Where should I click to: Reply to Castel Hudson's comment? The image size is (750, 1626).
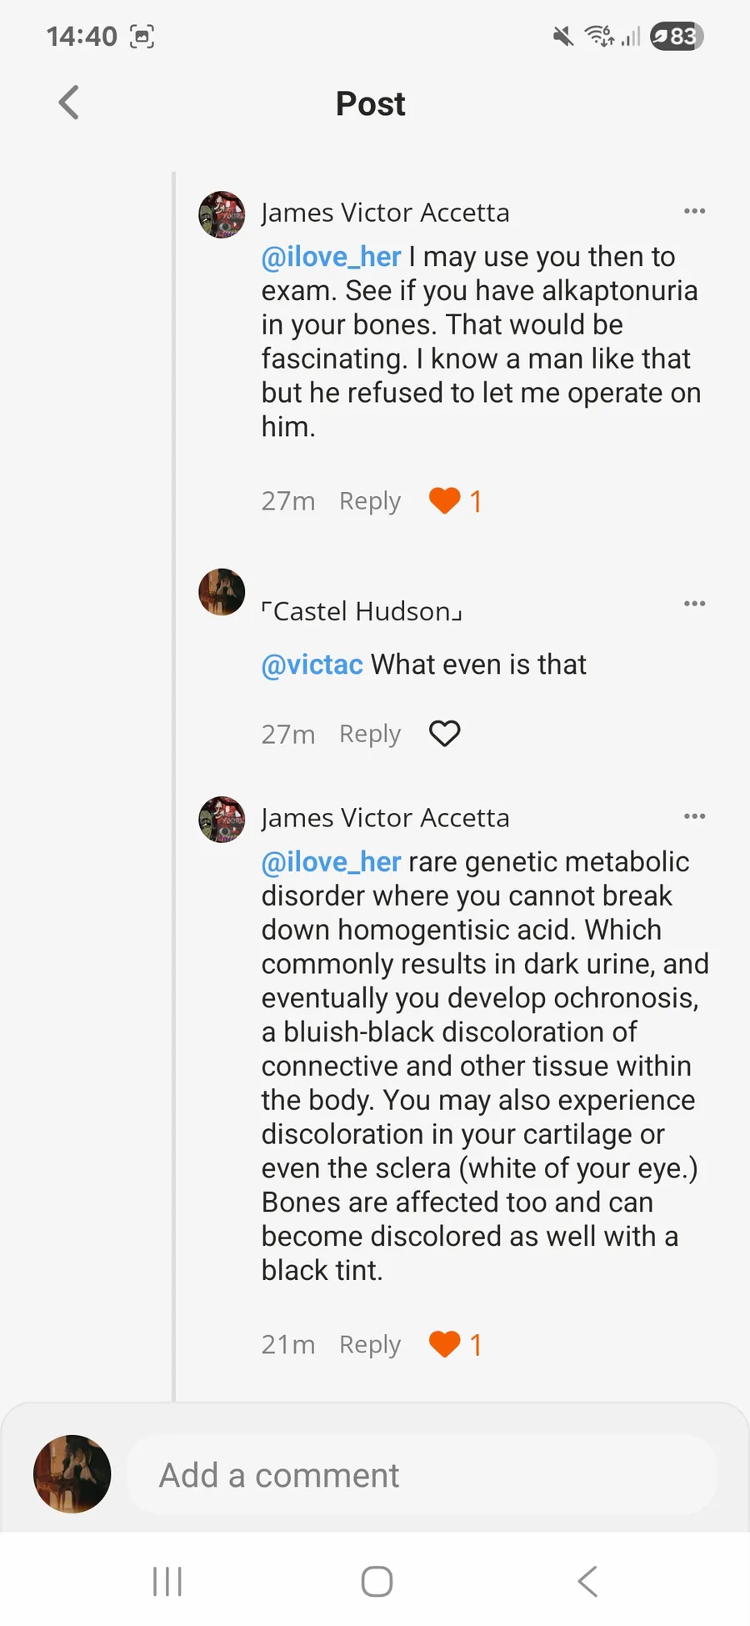click(370, 734)
